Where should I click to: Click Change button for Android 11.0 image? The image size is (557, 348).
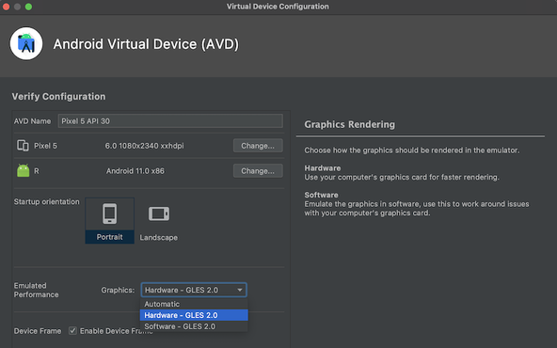pyautogui.click(x=258, y=171)
